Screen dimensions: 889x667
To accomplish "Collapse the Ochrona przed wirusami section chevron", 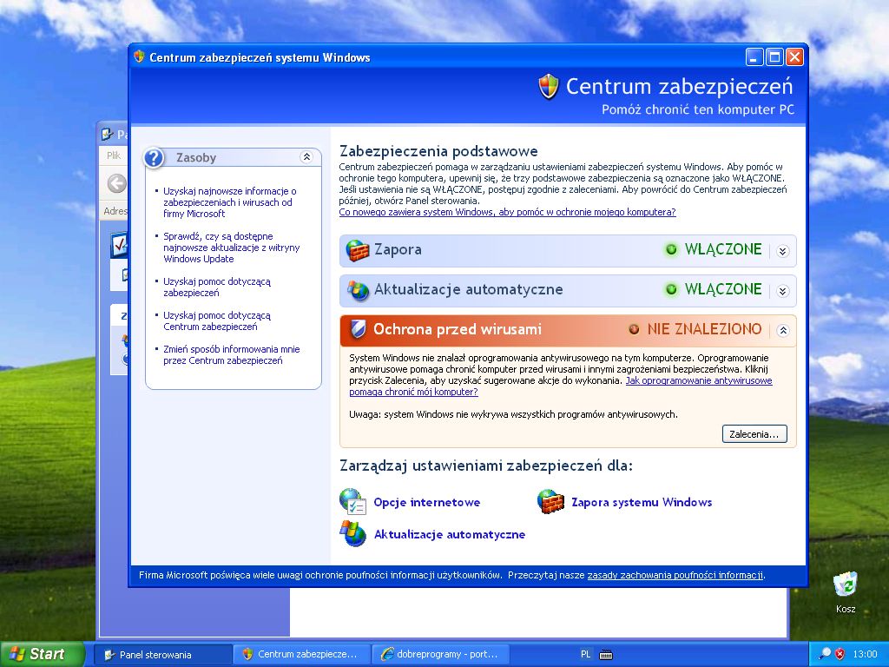I will (783, 330).
